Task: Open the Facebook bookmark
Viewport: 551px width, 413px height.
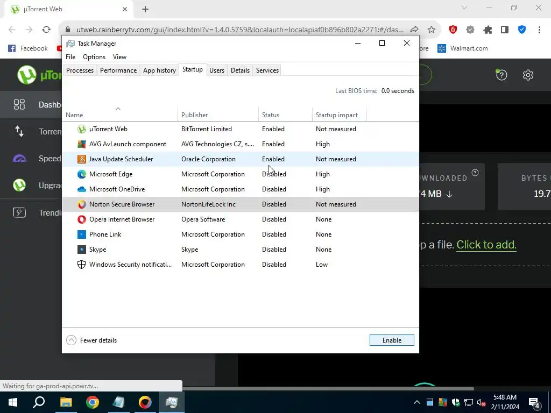Action: point(28,48)
